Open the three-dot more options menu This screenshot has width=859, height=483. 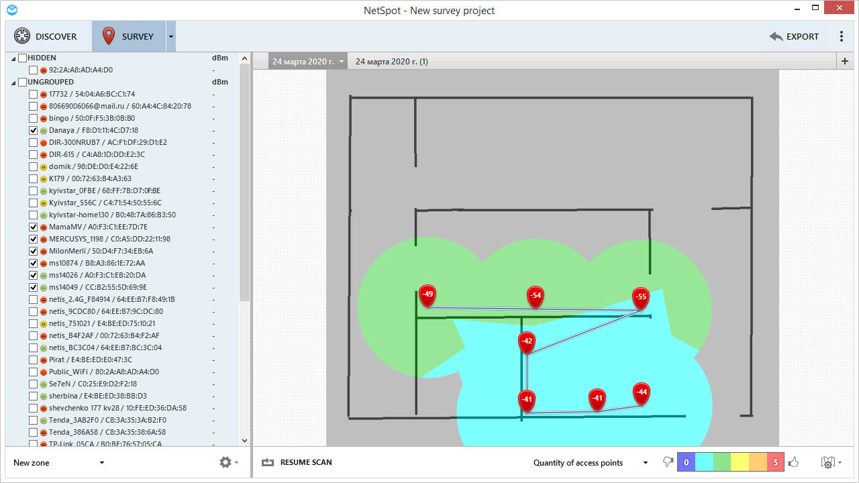coord(842,36)
